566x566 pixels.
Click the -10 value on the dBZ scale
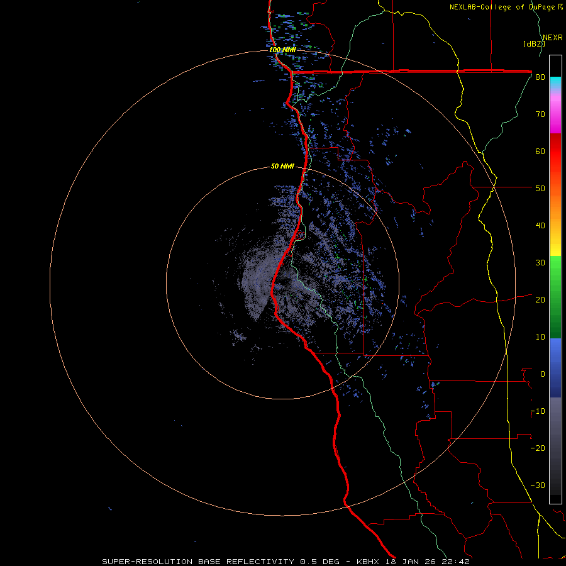[x=538, y=411]
